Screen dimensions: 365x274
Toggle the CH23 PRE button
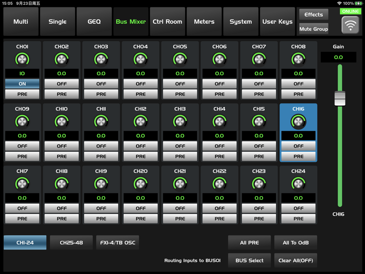pos(259,218)
